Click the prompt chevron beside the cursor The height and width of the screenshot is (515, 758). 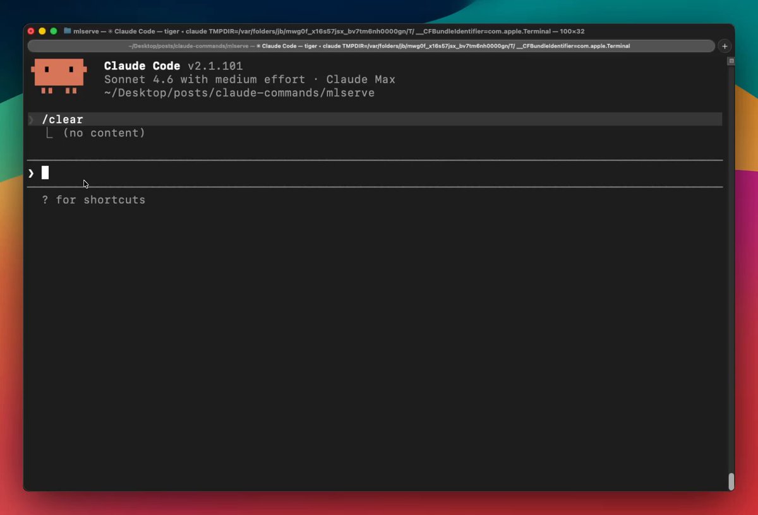coord(31,173)
